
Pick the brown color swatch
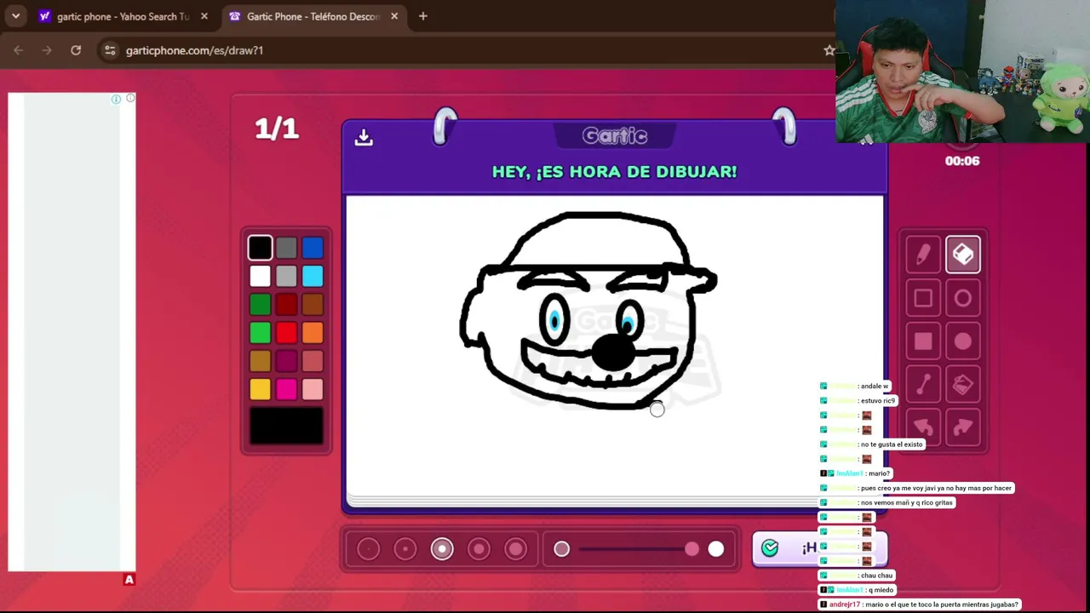pos(313,304)
